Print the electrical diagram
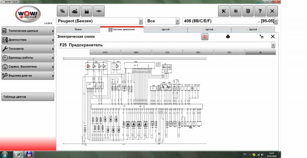 tap(228, 37)
